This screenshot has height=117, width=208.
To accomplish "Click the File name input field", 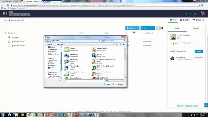I will point(83,81).
